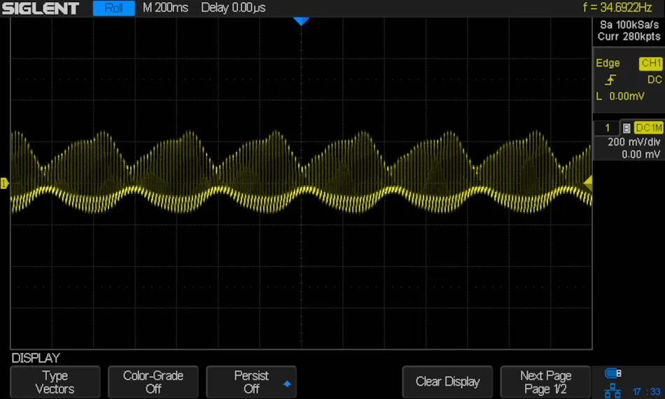Click the L 0.00mV trigger level
665x399 pixels.
(620, 97)
